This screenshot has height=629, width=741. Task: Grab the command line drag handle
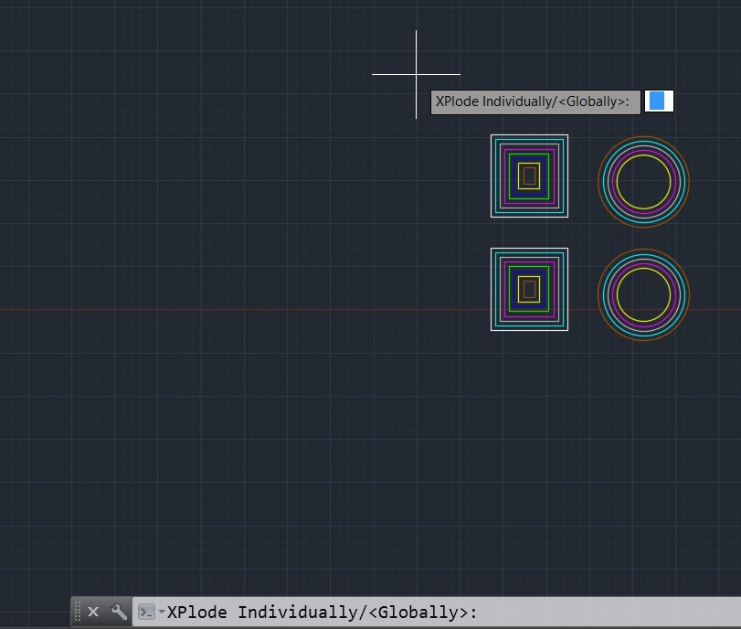point(78,612)
